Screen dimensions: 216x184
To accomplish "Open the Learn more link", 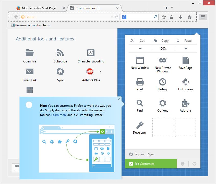I will [x=59, y=115].
